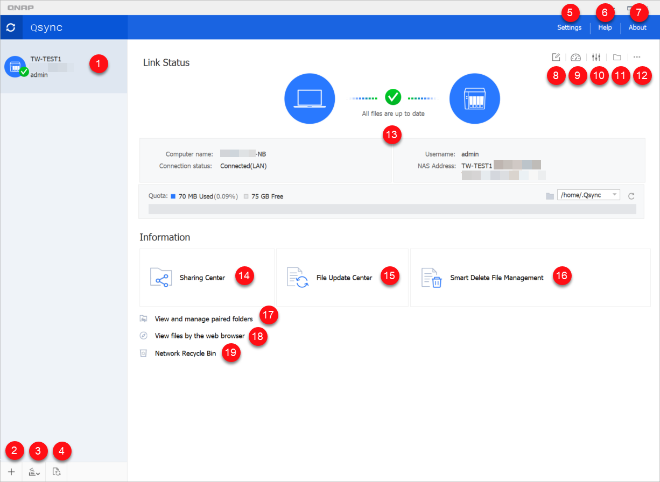This screenshot has height=482, width=660.
Task: Click the "75 GB Free" quota text
Action: (267, 196)
